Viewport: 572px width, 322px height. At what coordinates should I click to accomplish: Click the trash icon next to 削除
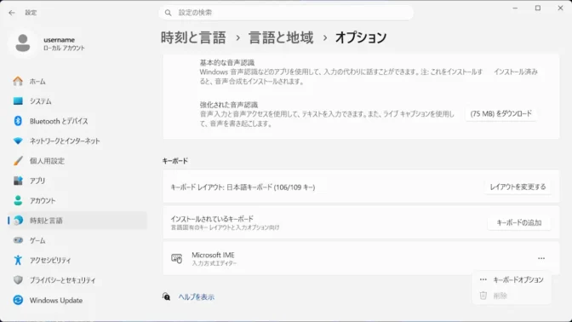tap(483, 296)
